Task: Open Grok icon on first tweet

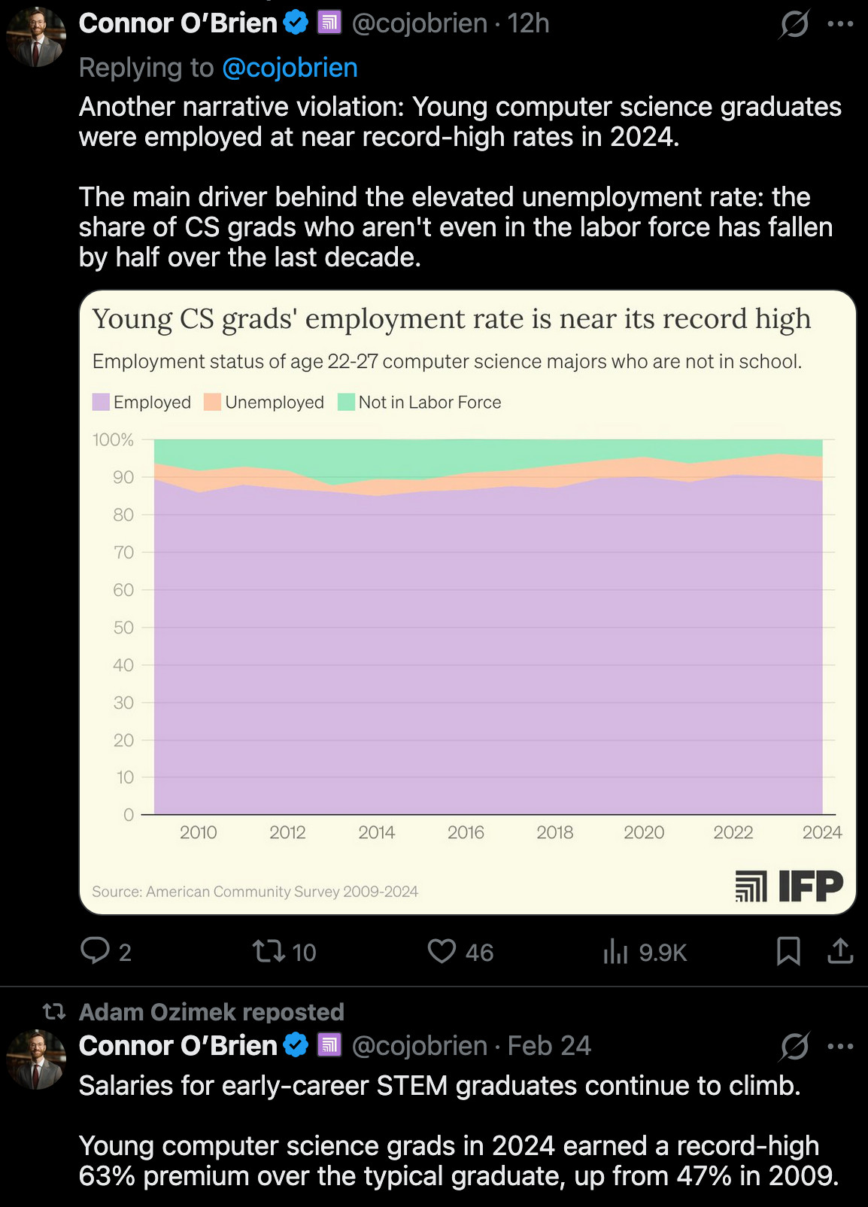Action: [x=794, y=24]
